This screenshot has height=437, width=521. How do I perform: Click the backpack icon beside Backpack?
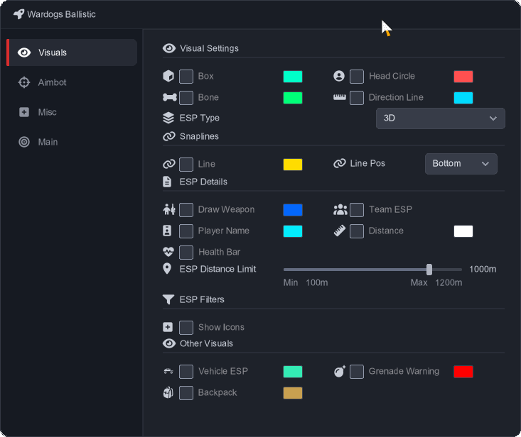click(168, 392)
